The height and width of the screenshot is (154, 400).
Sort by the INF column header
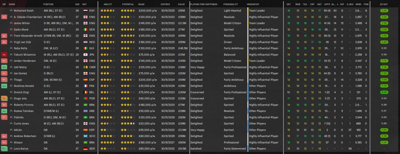[4, 4]
